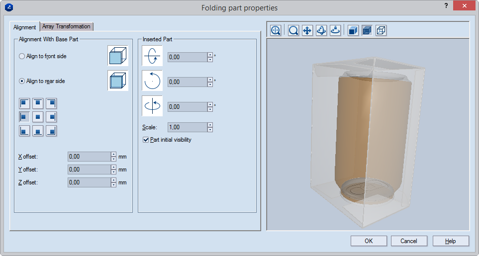Select the magnifier zoom tool
This screenshot has width=479, height=256.
point(293,30)
